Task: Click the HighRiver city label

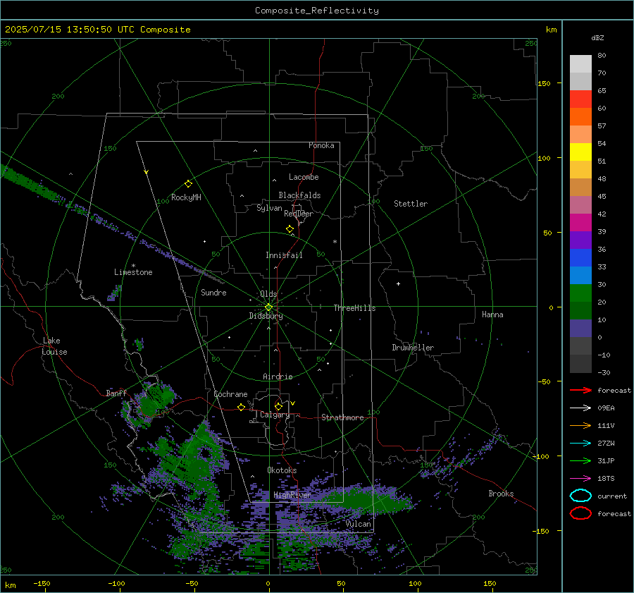Action: (292, 495)
